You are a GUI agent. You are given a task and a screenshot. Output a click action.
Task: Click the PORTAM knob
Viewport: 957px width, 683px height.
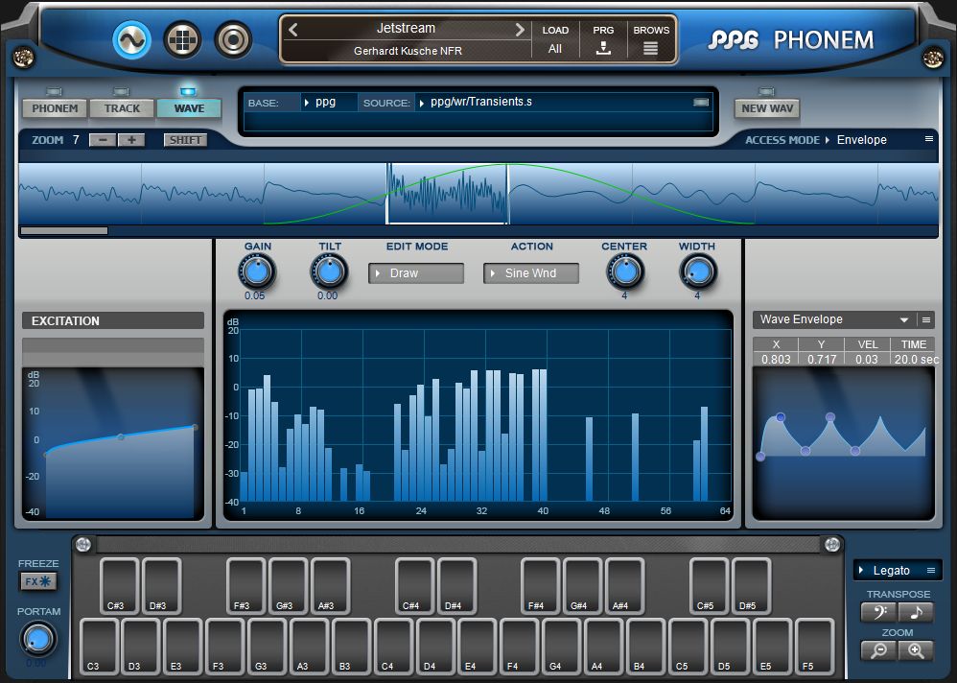(x=37, y=639)
